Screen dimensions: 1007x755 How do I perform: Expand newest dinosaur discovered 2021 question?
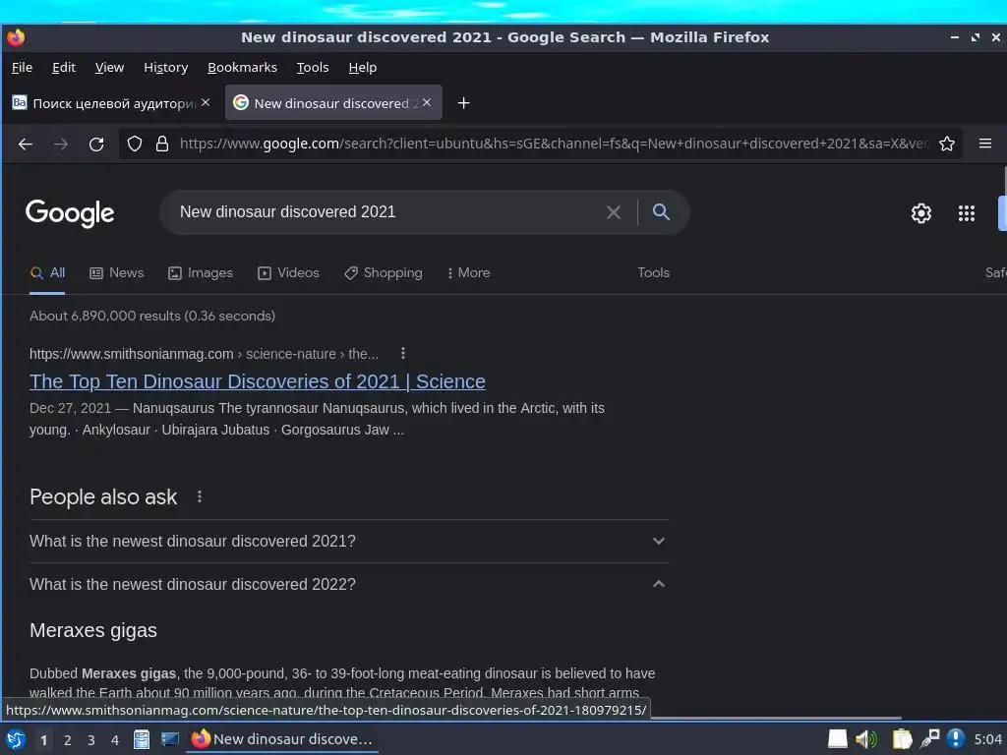click(349, 542)
